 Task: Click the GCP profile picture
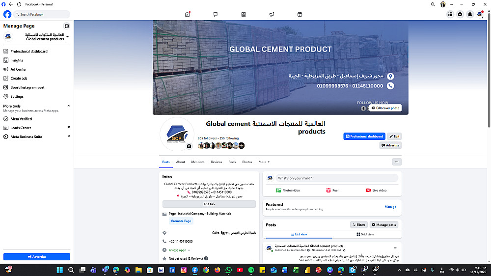point(177,134)
